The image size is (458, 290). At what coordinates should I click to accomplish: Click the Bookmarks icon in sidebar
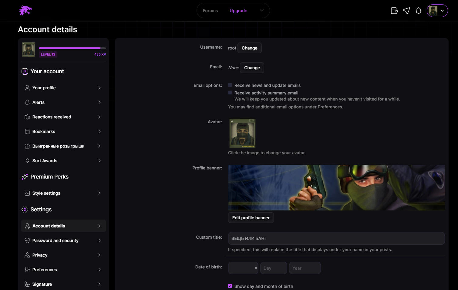coord(27,131)
